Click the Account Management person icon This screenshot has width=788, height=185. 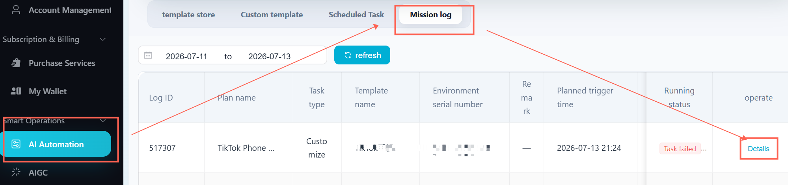click(x=16, y=10)
